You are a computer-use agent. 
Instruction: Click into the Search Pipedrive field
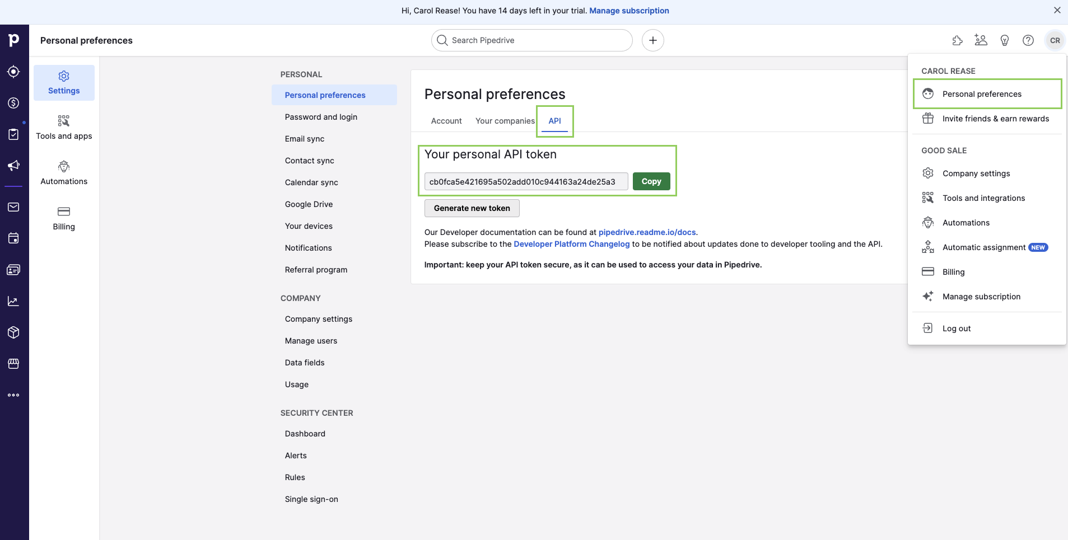tap(538, 40)
